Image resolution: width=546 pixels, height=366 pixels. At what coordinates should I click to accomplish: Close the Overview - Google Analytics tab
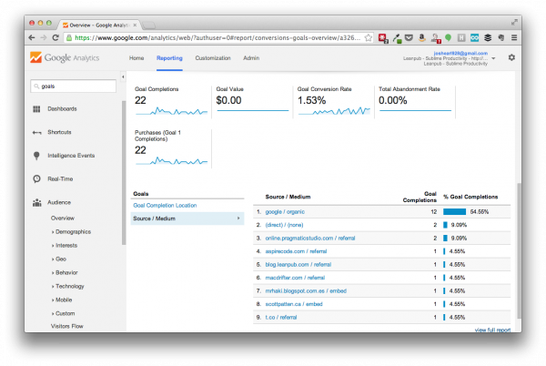point(135,25)
